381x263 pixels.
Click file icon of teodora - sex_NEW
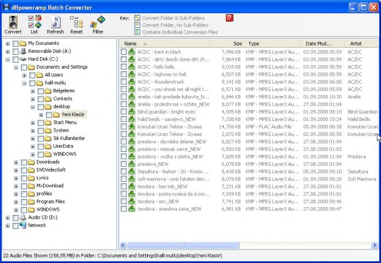[x=132, y=202]
